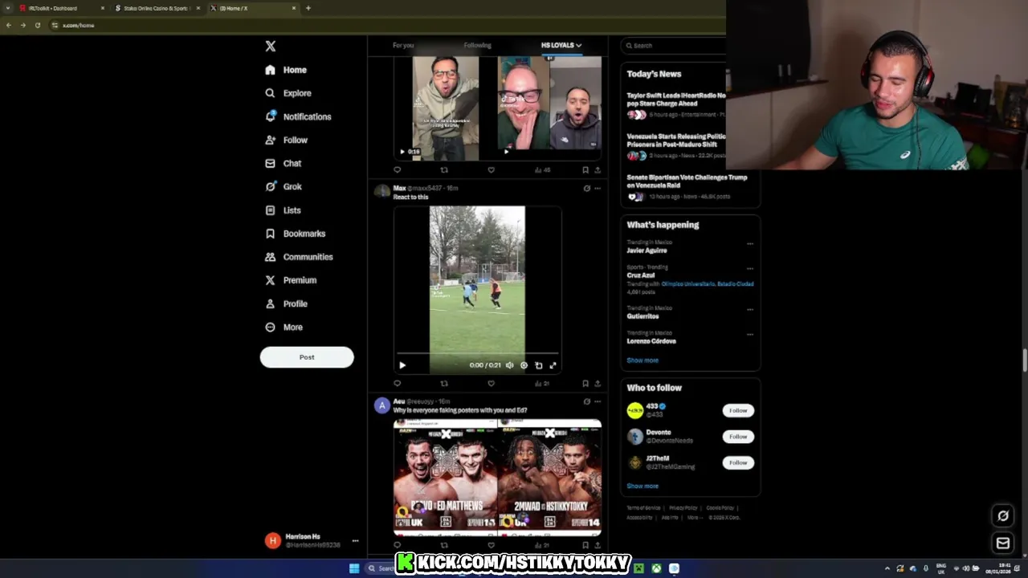Reply to Max's post

click(x=397, y=384)
